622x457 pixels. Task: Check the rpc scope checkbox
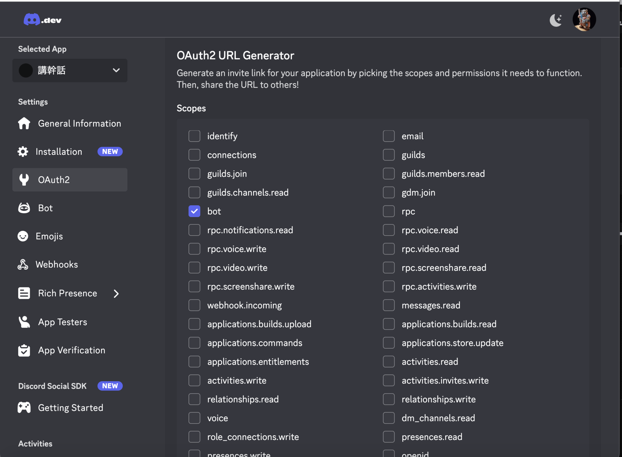click(389, 211)
